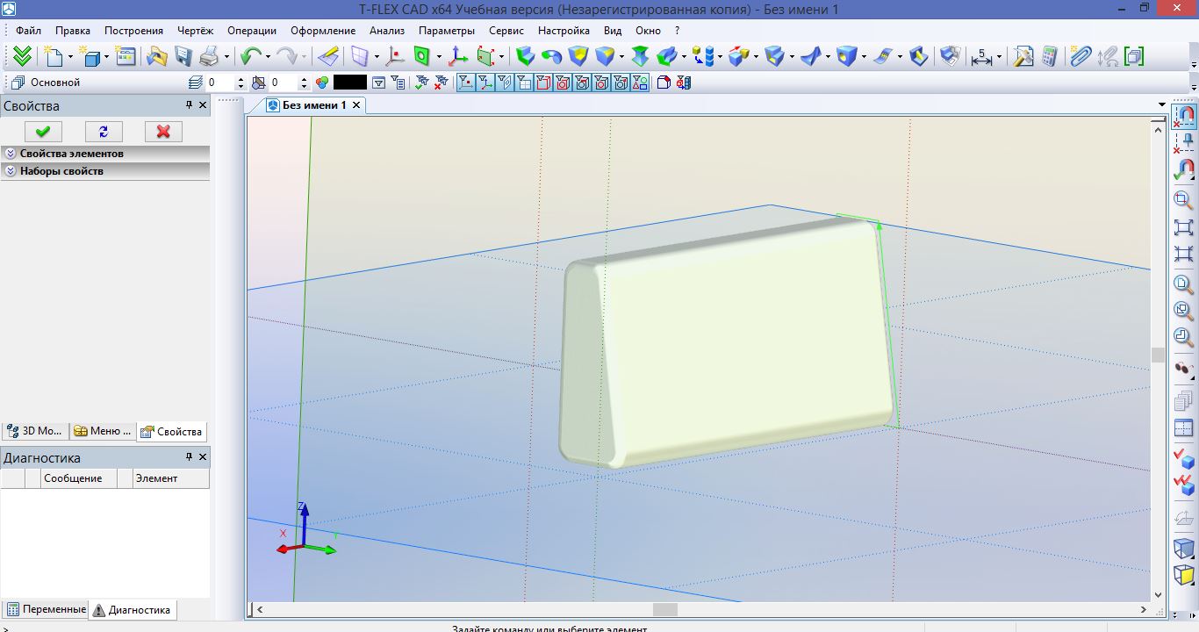
Task: Expand the Наборы свойств section
Action: [104, 171]
